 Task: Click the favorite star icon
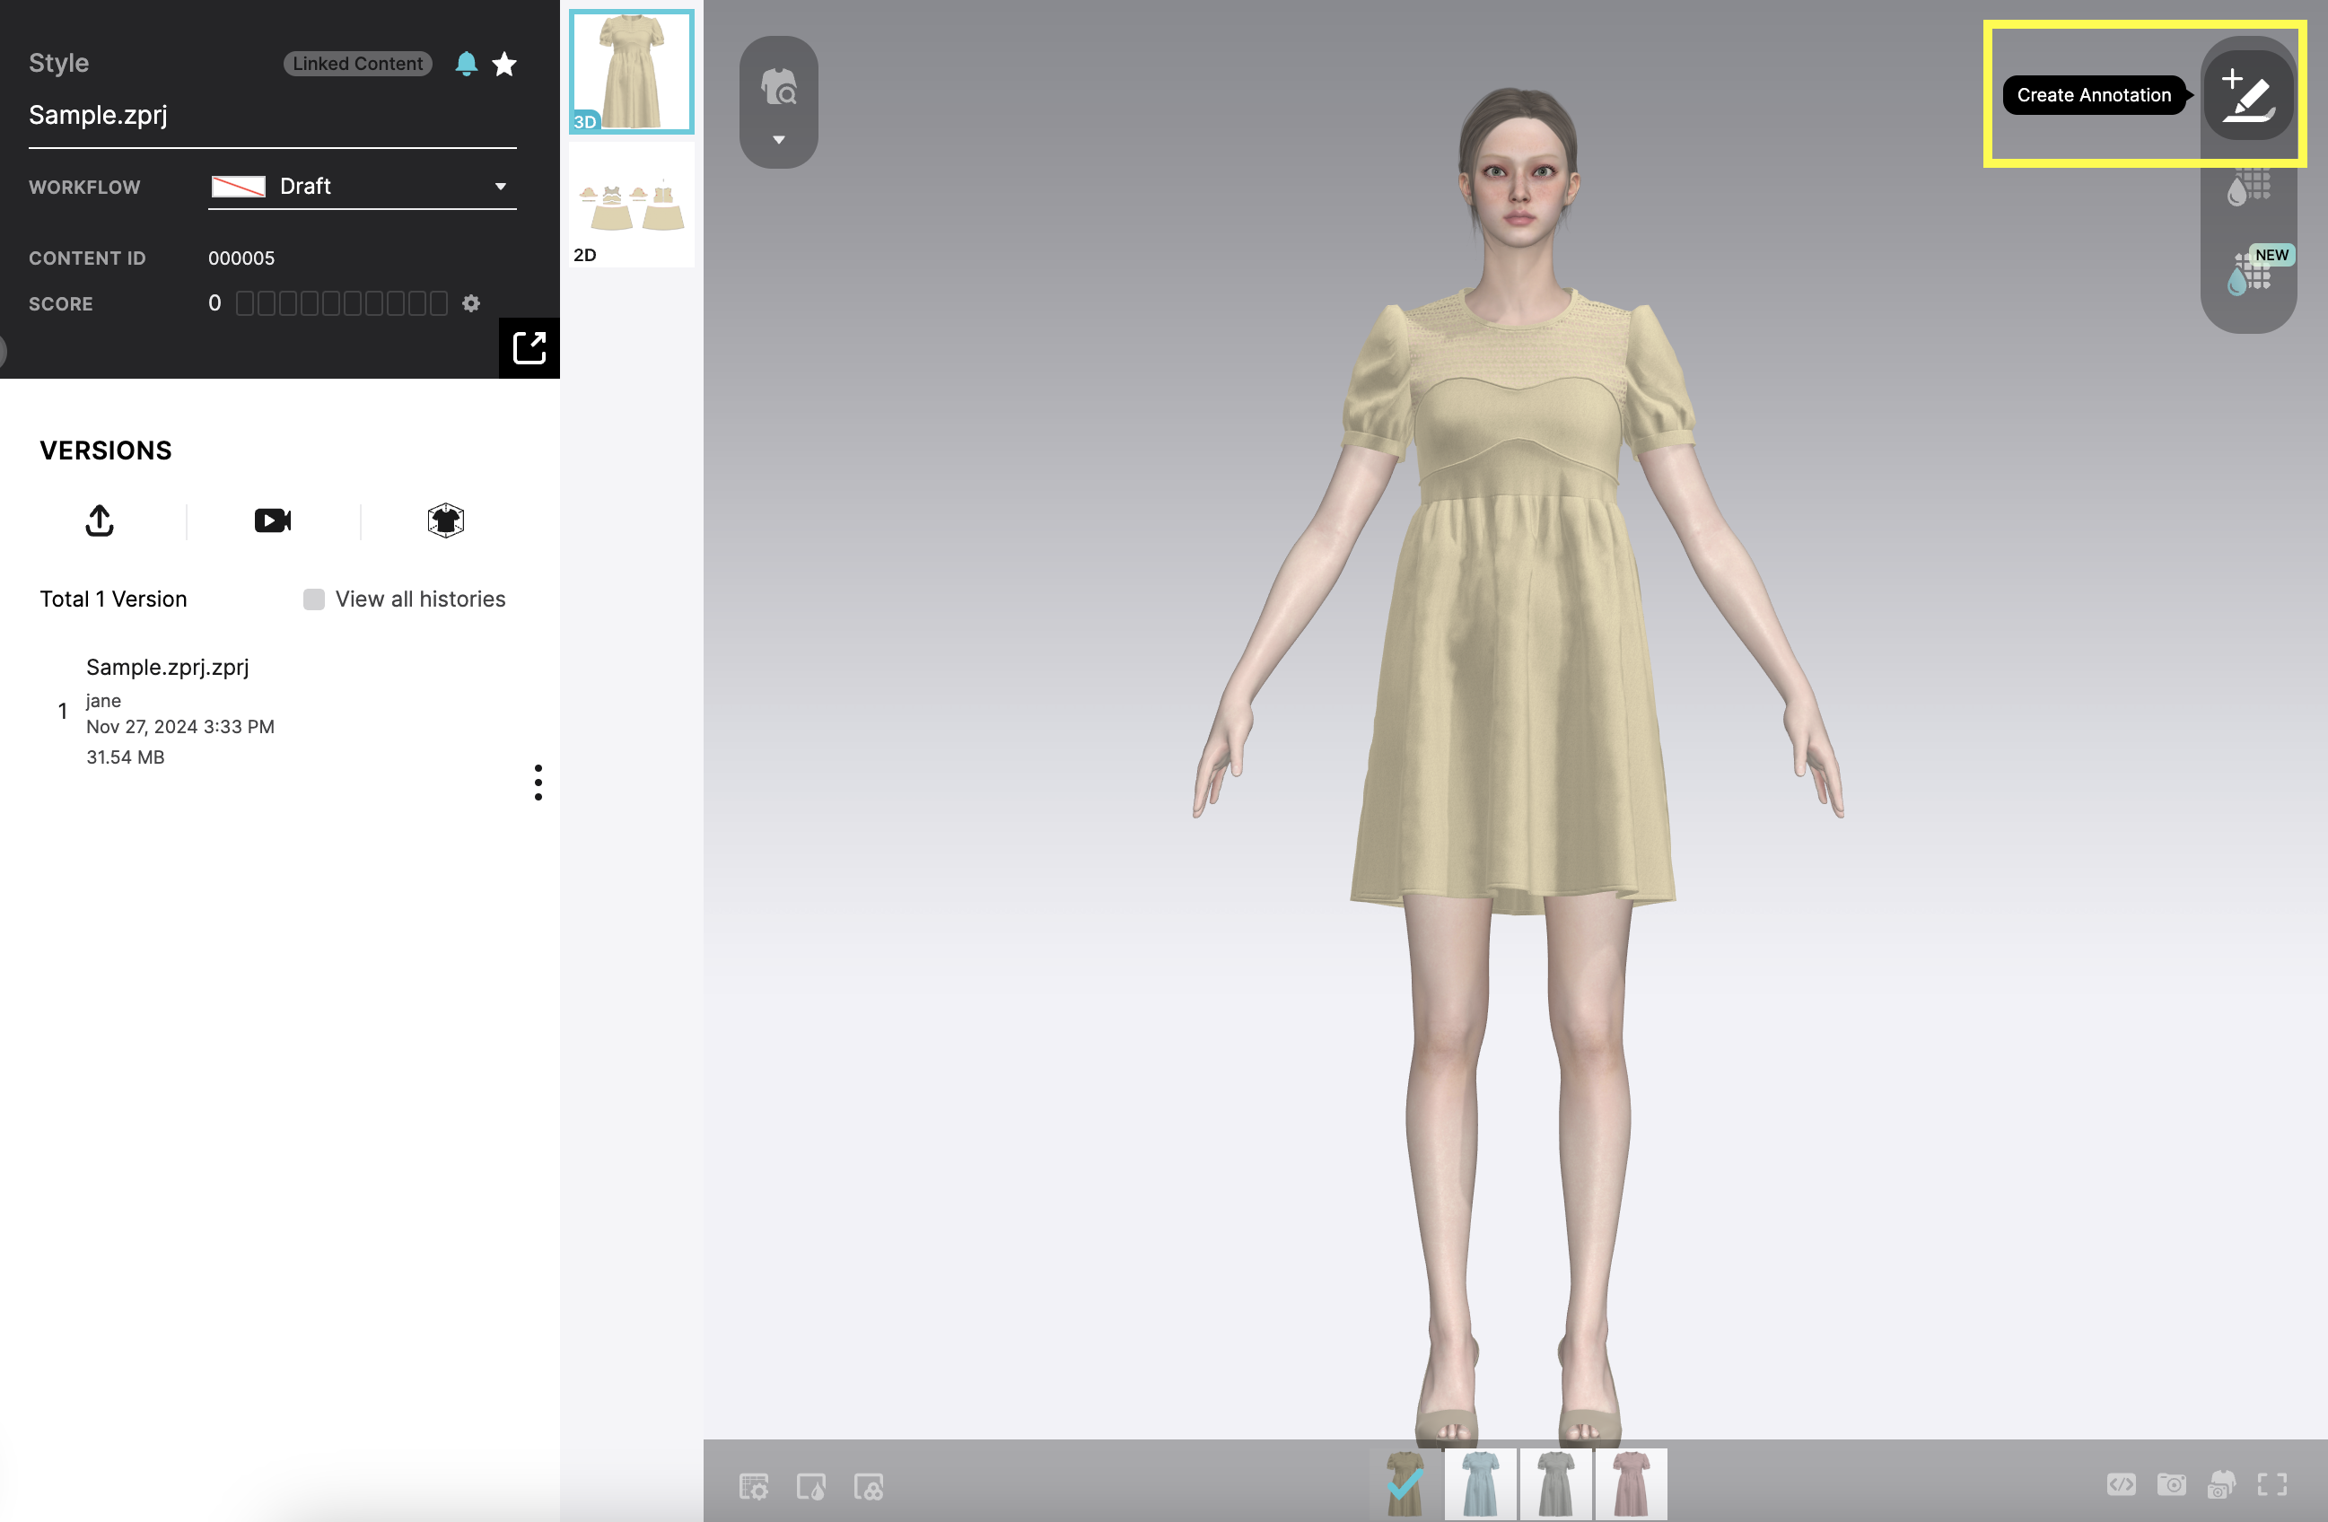504,64
